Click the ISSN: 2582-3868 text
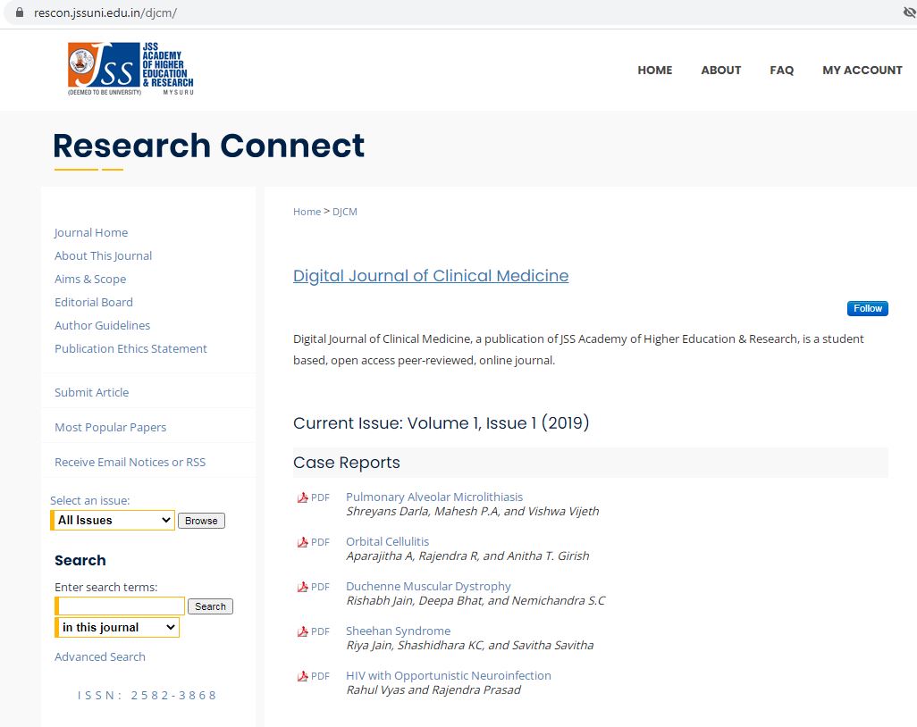 [x=147, y=696]
